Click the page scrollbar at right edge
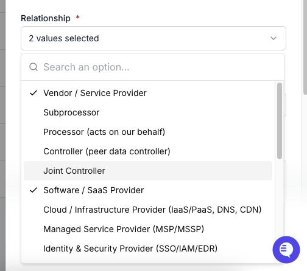The height and width of the screenshot is (271, 307). (x=305, y=47)
